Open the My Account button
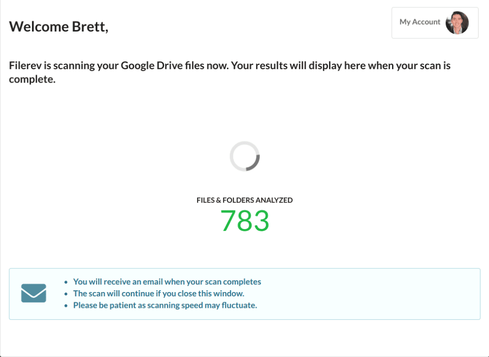The height and width of the screenshot is (357, 489). [435, 23]
